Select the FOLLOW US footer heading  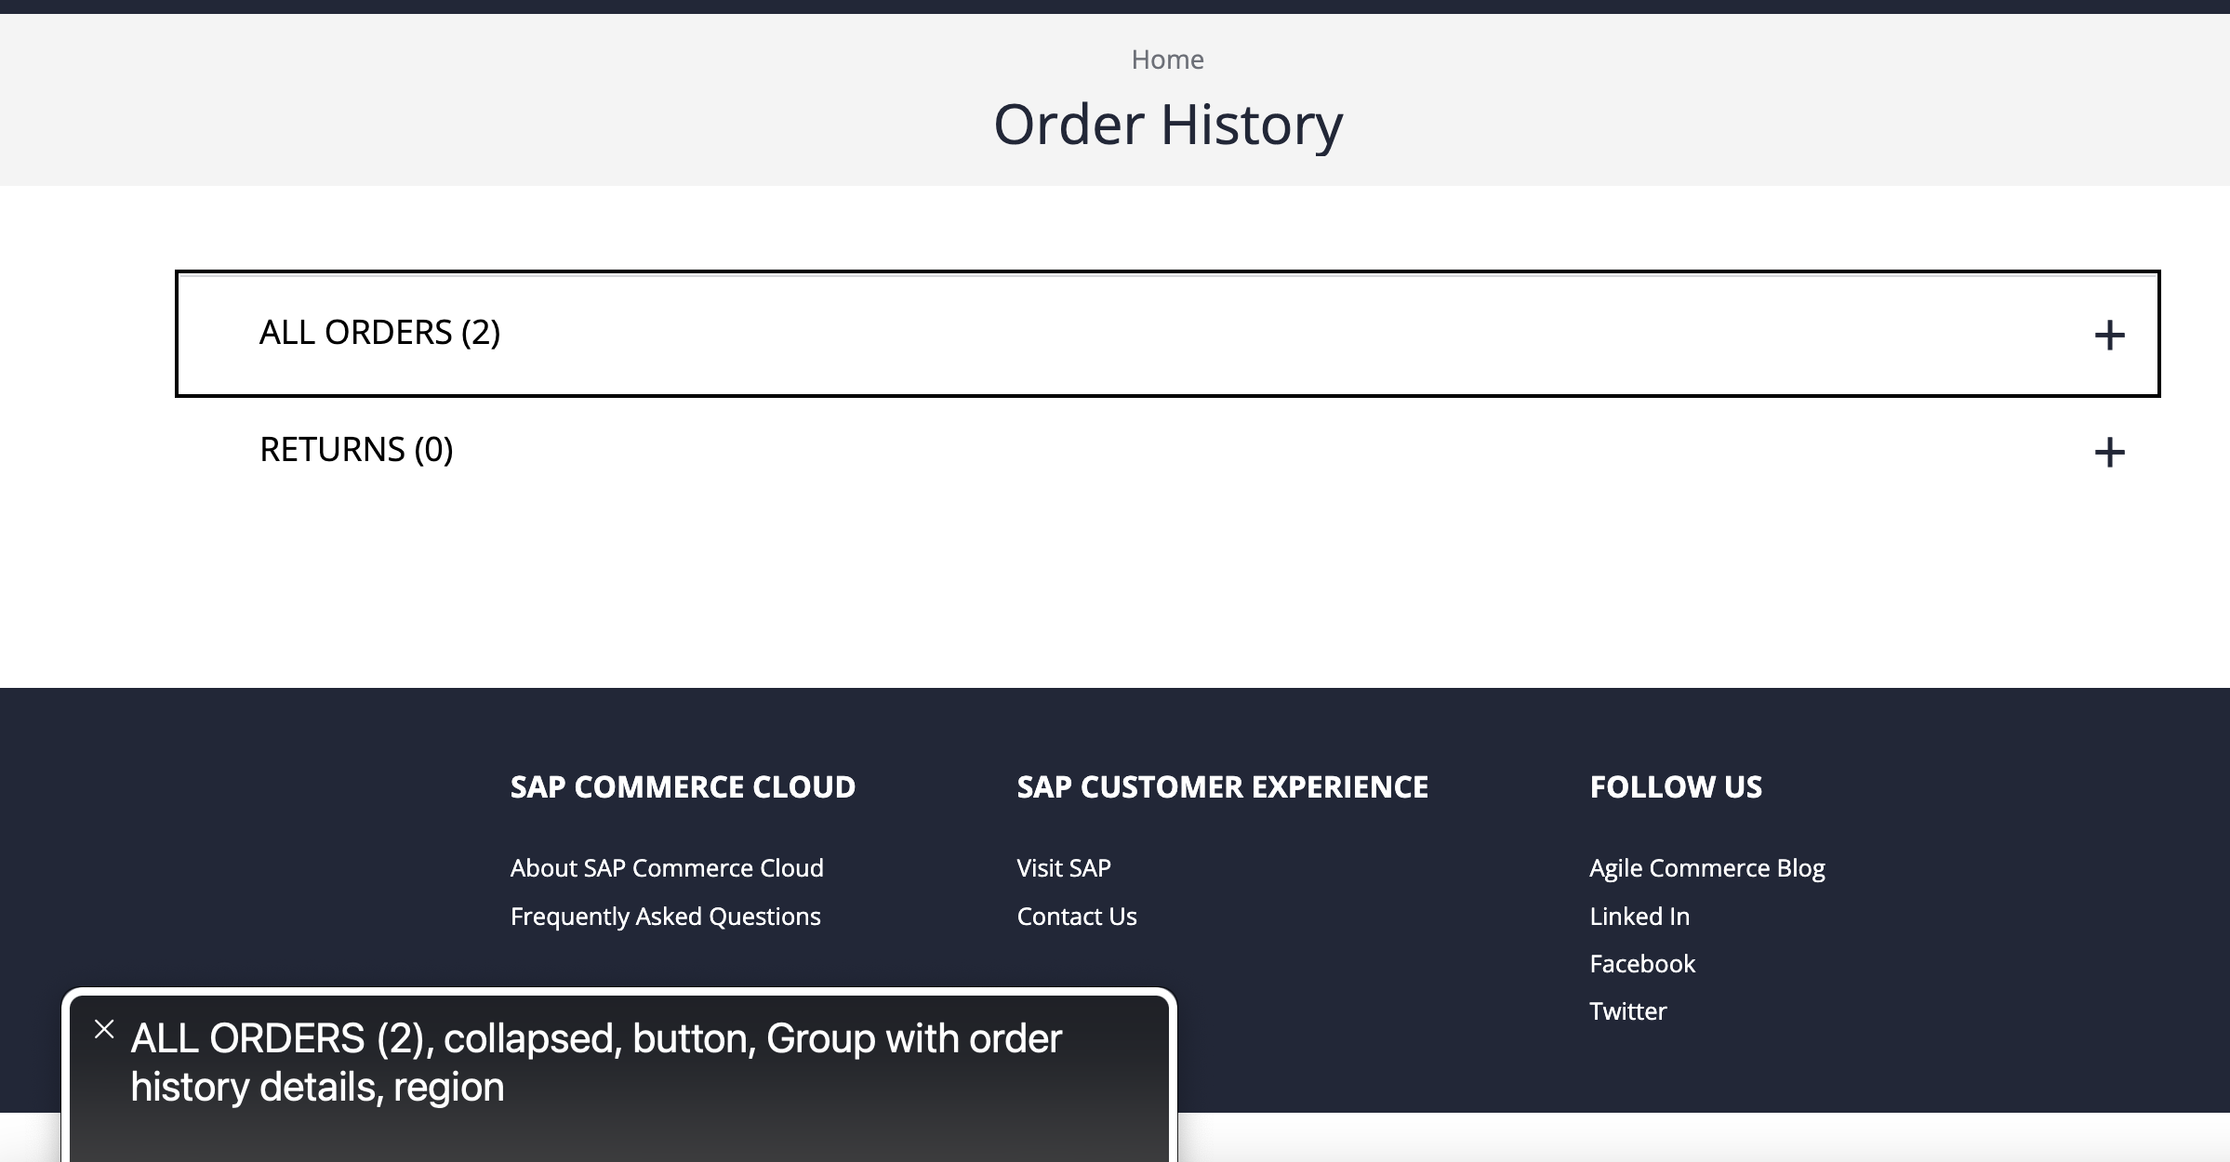pos(1676,786)
